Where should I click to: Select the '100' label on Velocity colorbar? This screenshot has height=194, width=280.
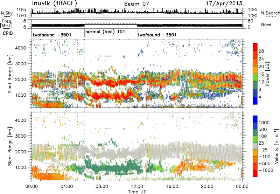click(x=263, y=136)
